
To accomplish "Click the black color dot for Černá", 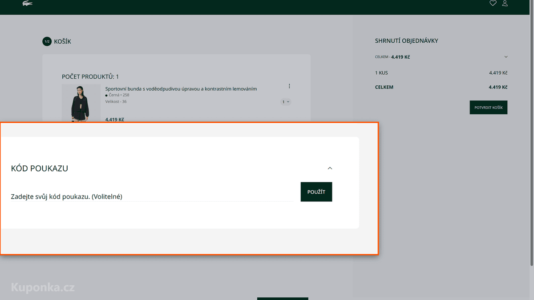I will point(106,96).
